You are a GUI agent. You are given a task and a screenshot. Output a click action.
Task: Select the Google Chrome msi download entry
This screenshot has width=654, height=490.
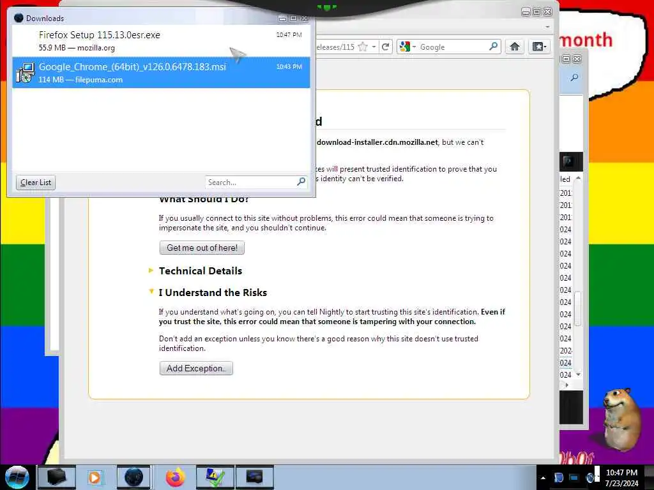point(161,73)
